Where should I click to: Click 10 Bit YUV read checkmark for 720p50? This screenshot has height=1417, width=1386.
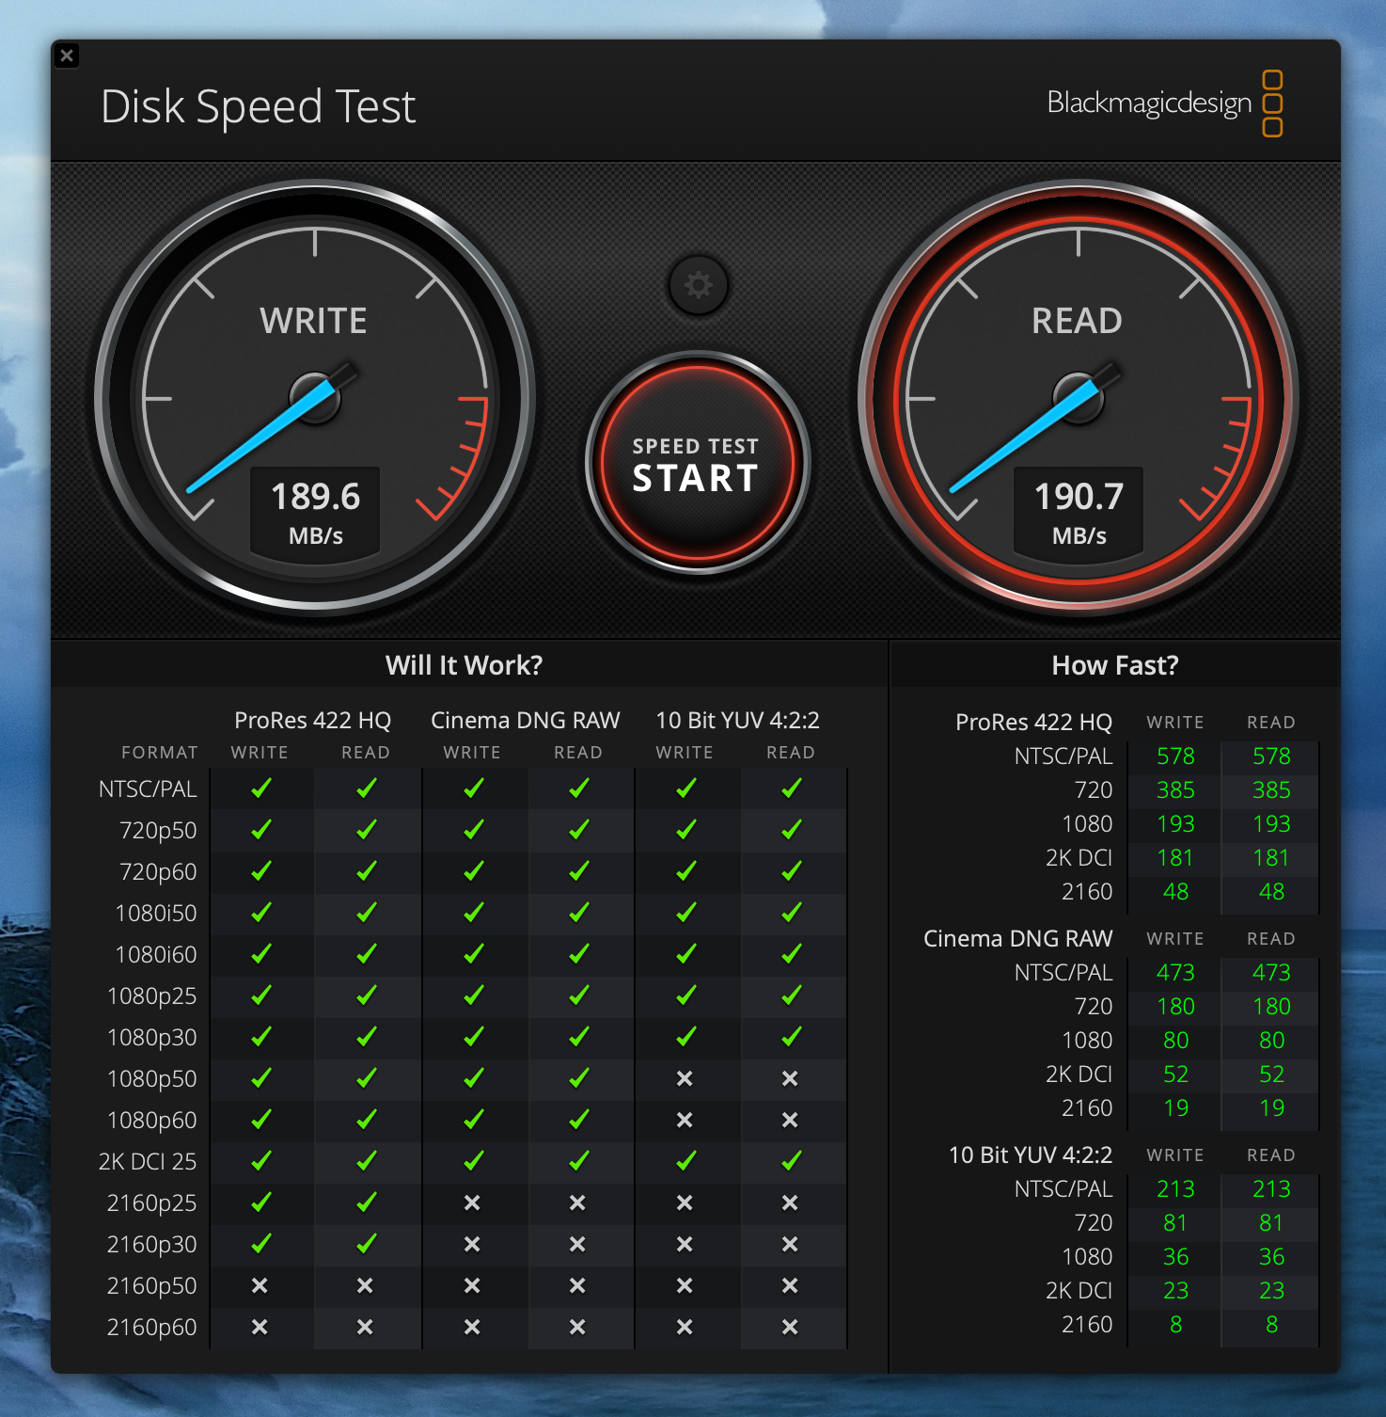[791, 829]
